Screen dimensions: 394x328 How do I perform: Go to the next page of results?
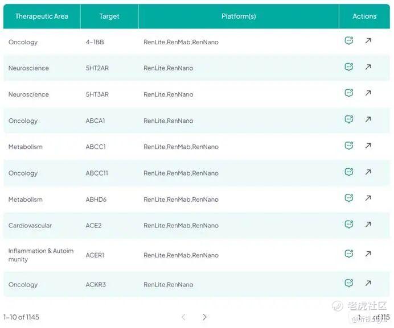pyautogui.click(x=204, y=317)
